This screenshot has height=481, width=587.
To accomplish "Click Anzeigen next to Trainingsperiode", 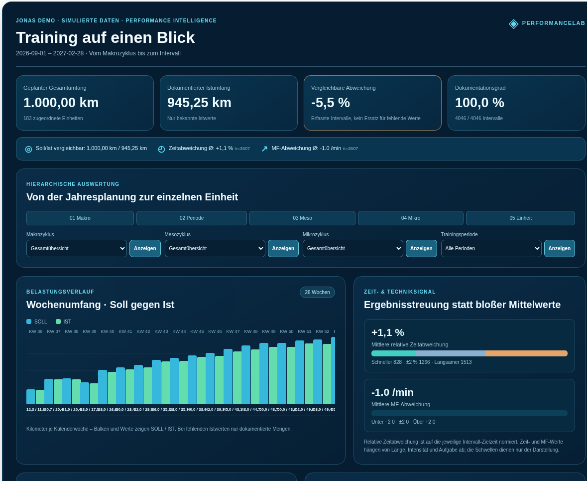I will click(559, 249).
